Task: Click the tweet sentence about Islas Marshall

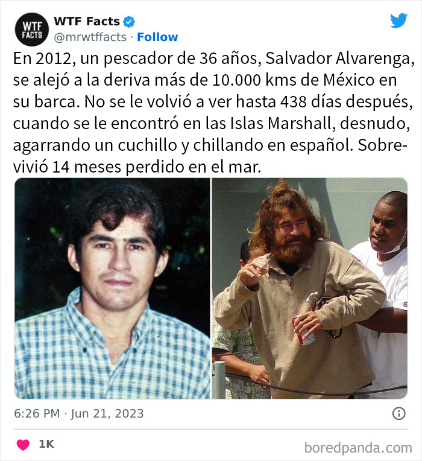Action: pos(212,124)
